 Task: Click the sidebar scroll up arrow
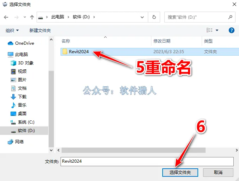click(x=51, y=40)
